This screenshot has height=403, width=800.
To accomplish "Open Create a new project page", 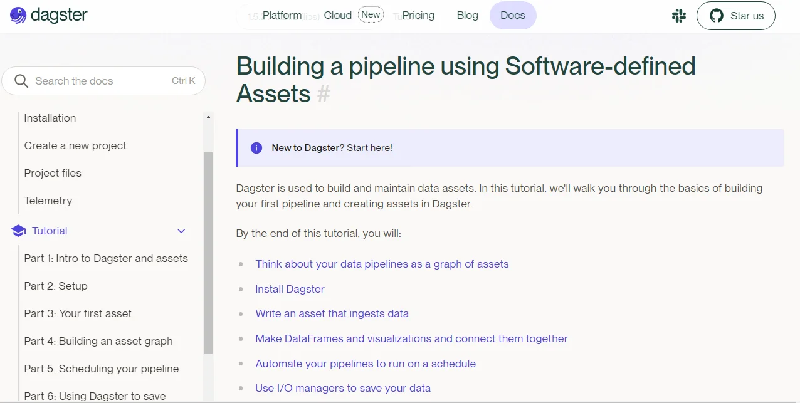I will pos(75,145).
